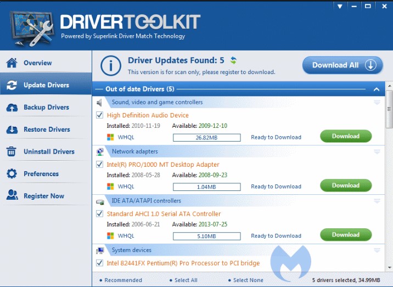The height and width of the screenshot is (287, 393).
Task: Expand details arrow for Network adapters
Action: (x=377, y=151)
